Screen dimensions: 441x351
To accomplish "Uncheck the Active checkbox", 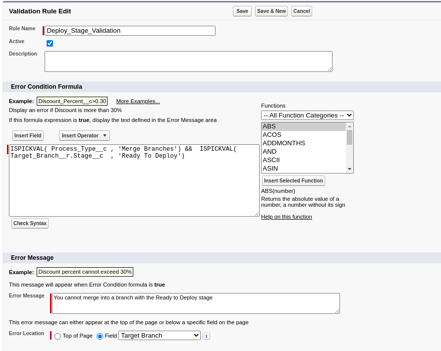I will (50, 44).
